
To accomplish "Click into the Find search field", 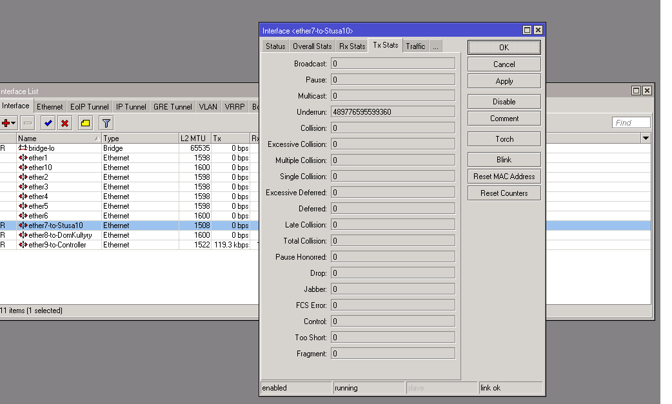I will point(631,123).
